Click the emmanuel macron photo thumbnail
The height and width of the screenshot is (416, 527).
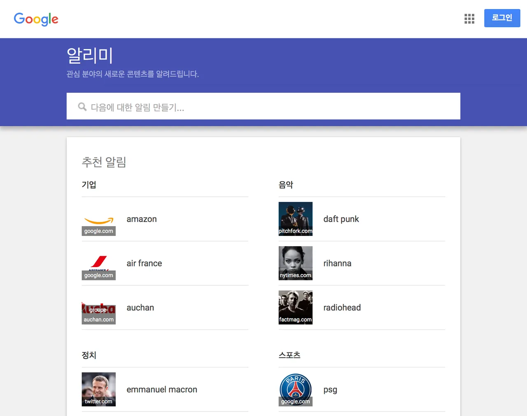(x=99, y=389)
